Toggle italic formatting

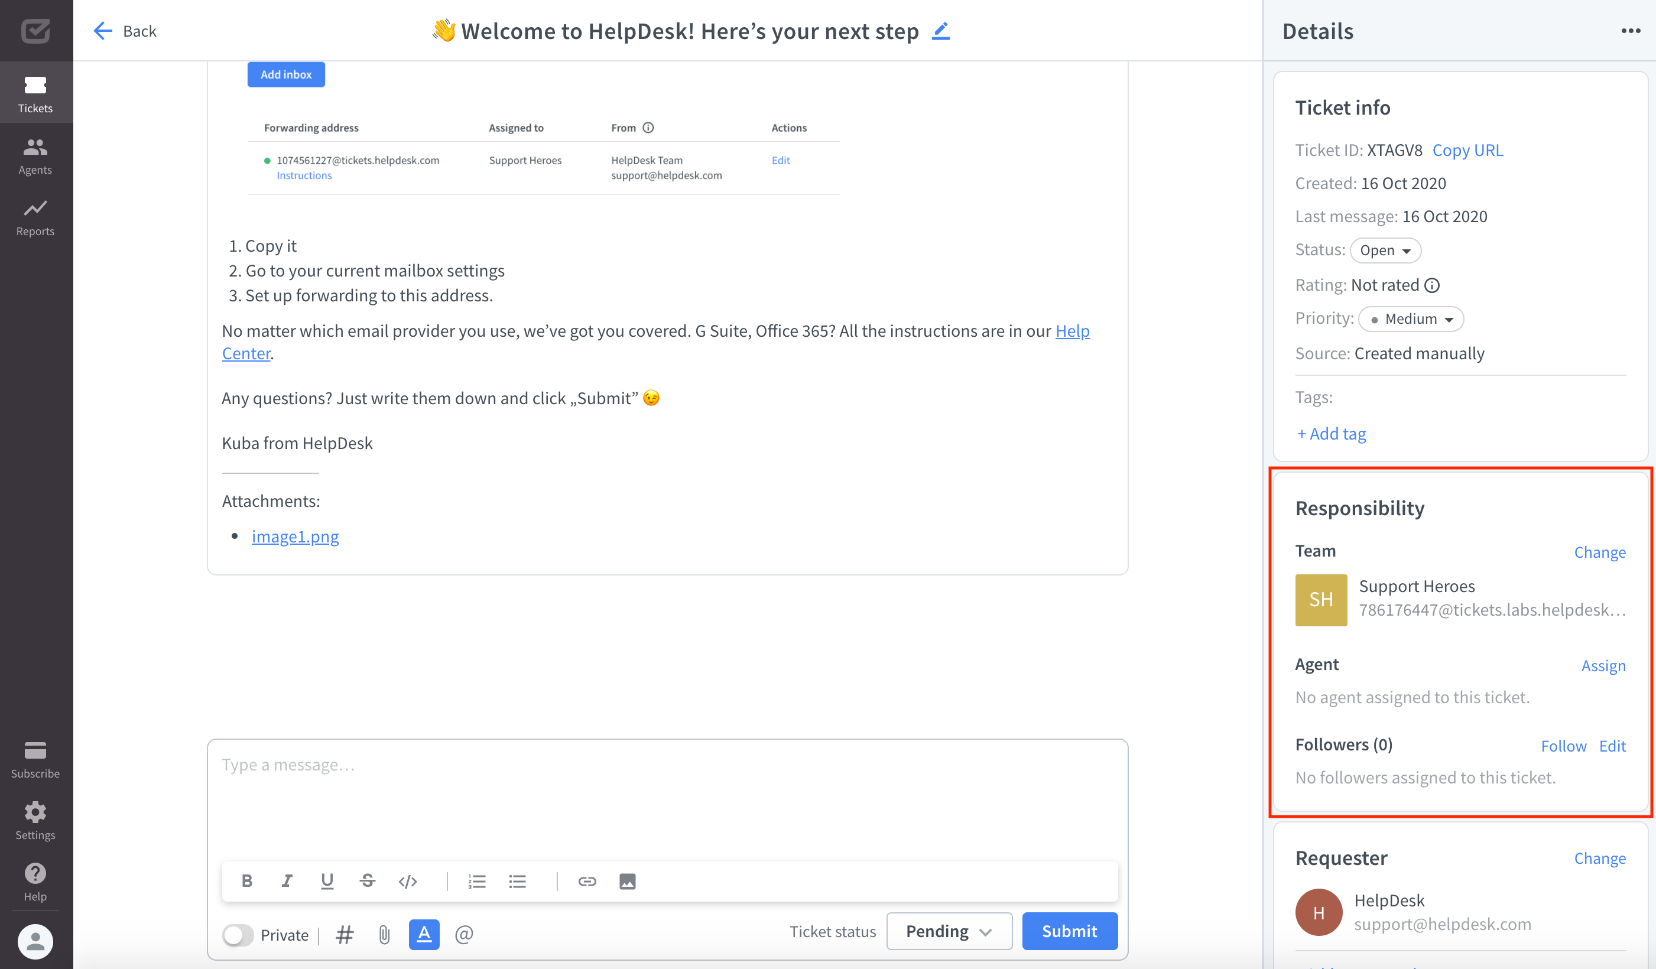click(x=287, y=882)
